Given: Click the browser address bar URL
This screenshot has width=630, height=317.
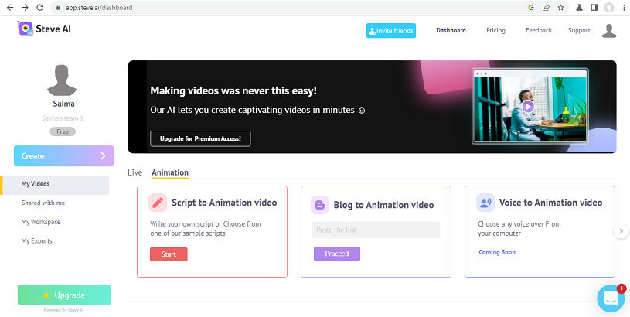Looking at the screenshot, I should click(99, 7).
